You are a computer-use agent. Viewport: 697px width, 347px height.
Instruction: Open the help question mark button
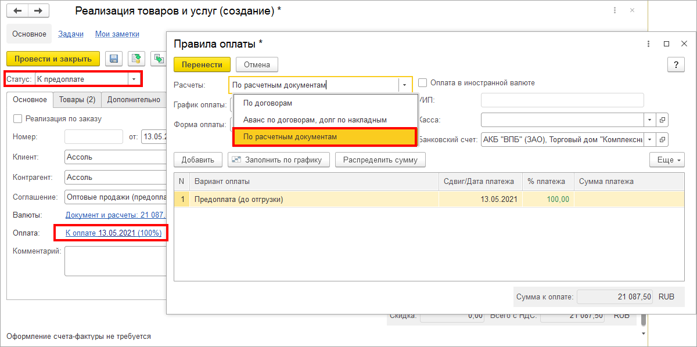tap(676, 64)
